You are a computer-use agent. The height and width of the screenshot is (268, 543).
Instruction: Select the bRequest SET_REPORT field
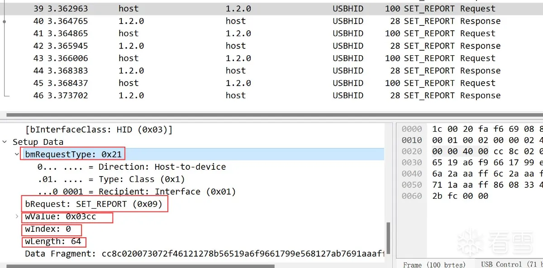point(94,204)
